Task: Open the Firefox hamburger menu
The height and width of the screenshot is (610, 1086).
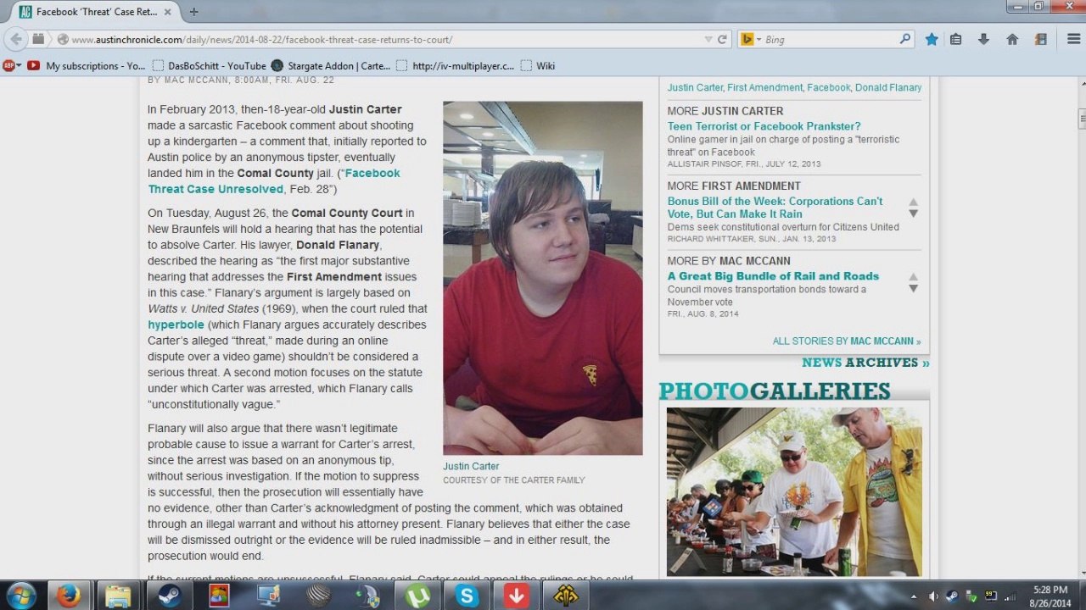Action: click(x=1073, y=39)
